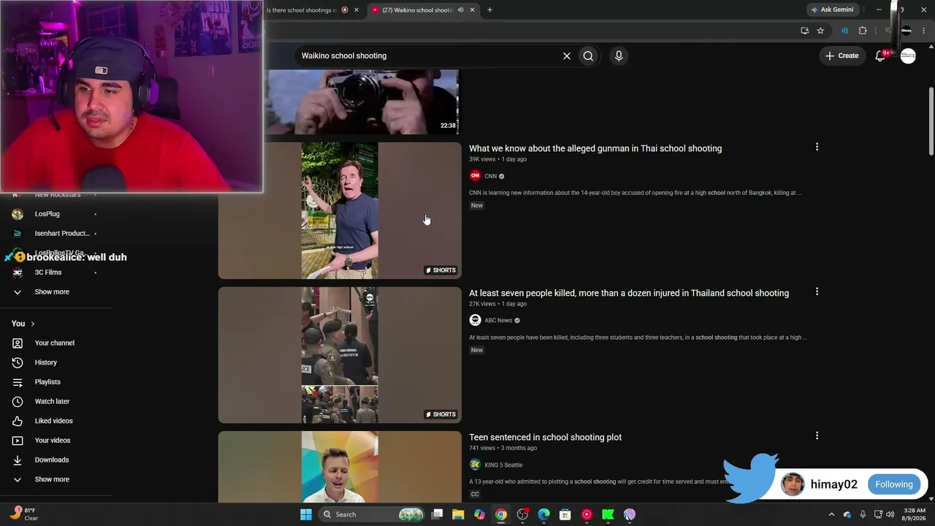Show hidden system tray icons
The width and height of the screenshot is (935, 526).
click(831, 514)
